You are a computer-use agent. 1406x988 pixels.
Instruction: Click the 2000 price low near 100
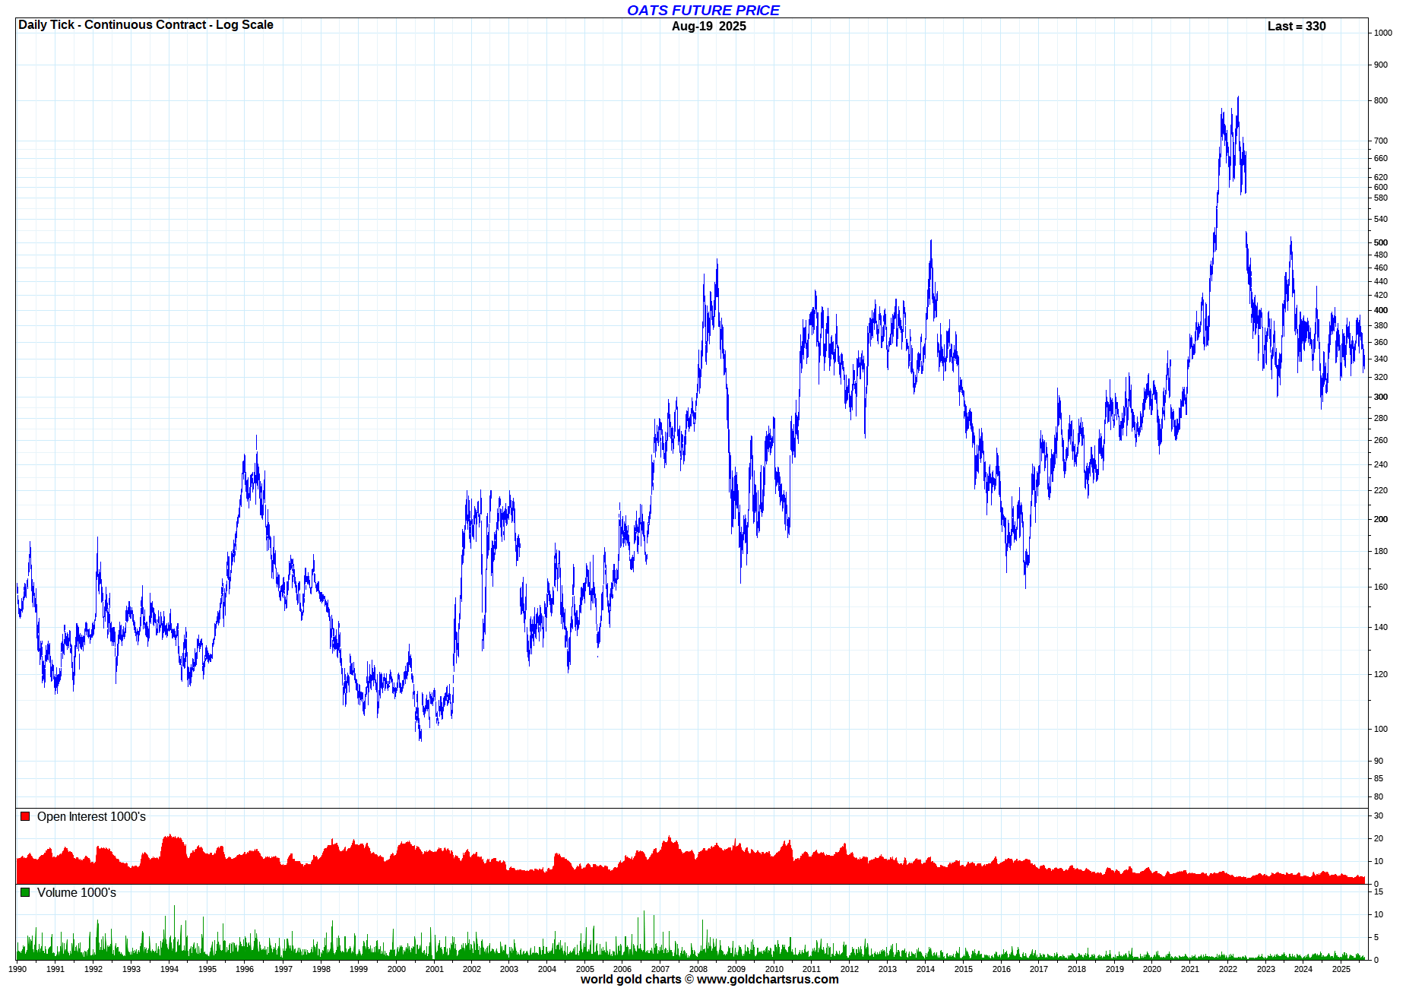tap(420, 737)
